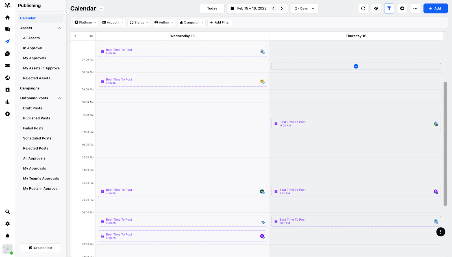Open the Platform filter dropdown
The height and width of the screenshot is (257, 452).
(85, 22)
